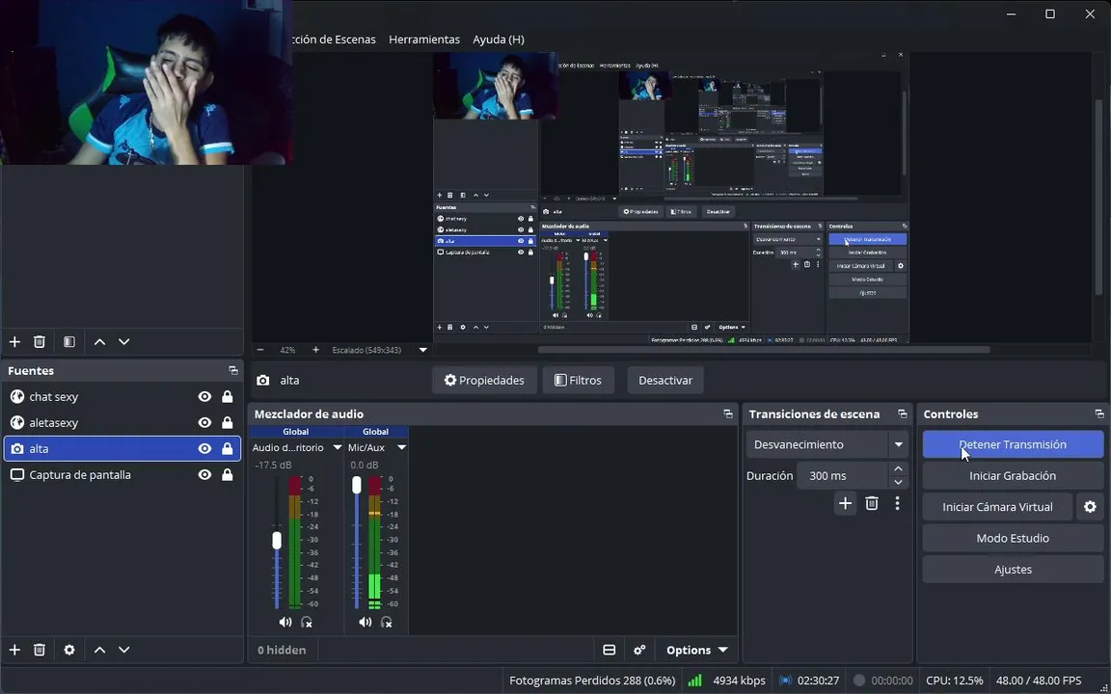The height and width of the screenshot is (694, 1111).
Task: Hide the alta source eye icon
Action: (204, 448)
